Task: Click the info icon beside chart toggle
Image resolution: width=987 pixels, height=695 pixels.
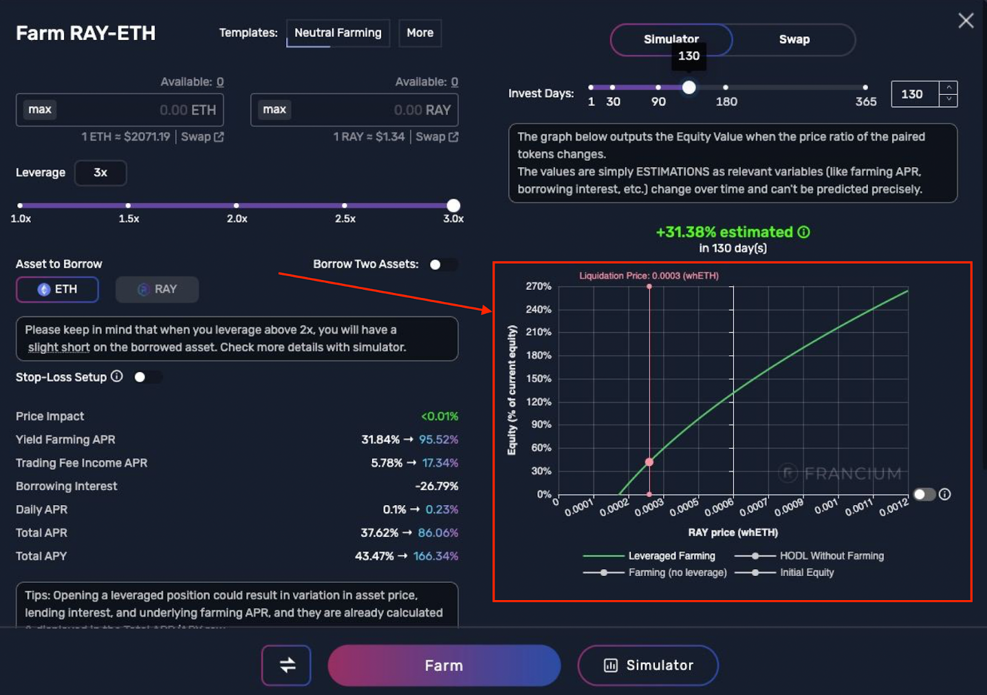Action: 944,494
